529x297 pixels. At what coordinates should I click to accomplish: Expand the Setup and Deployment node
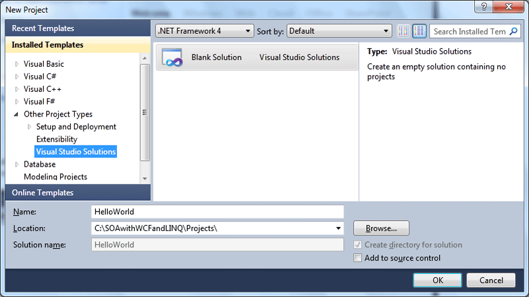(29, 126)
